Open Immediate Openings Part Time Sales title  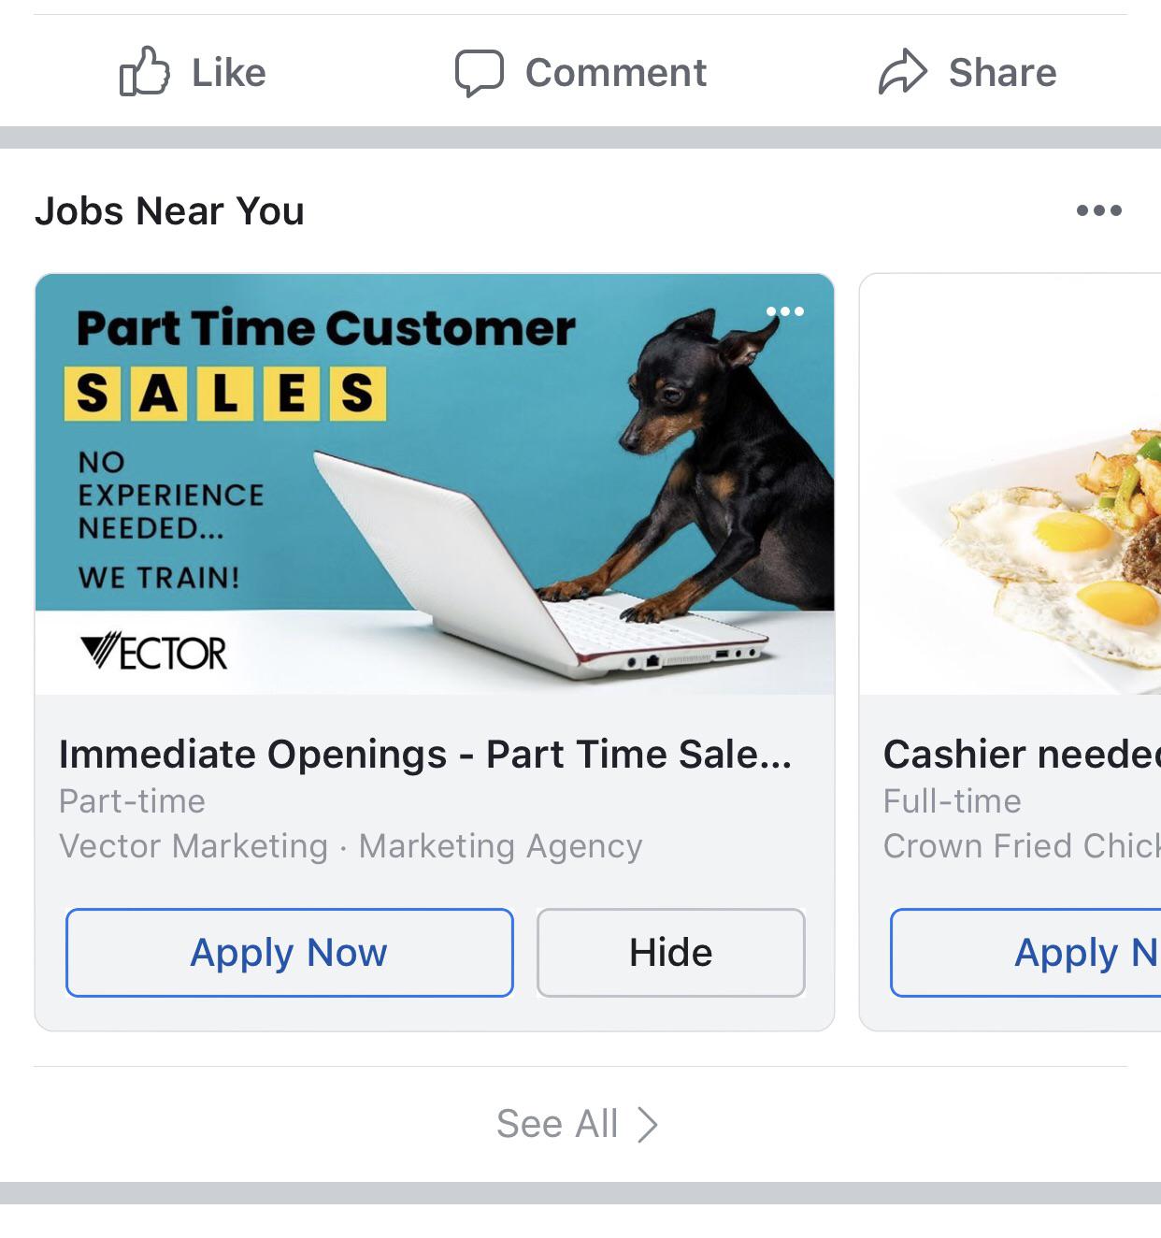425,754
